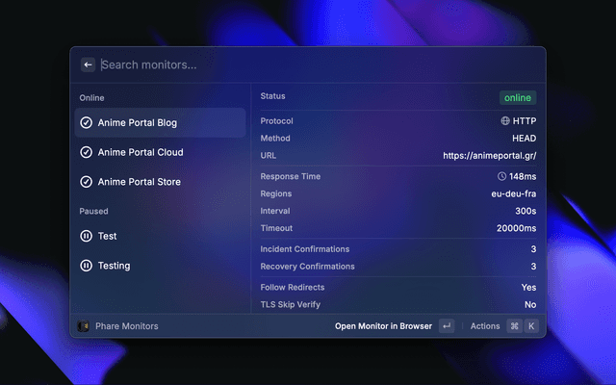
Task: Click the globe icon beside HTTP
Action: (x=505, y=121)
